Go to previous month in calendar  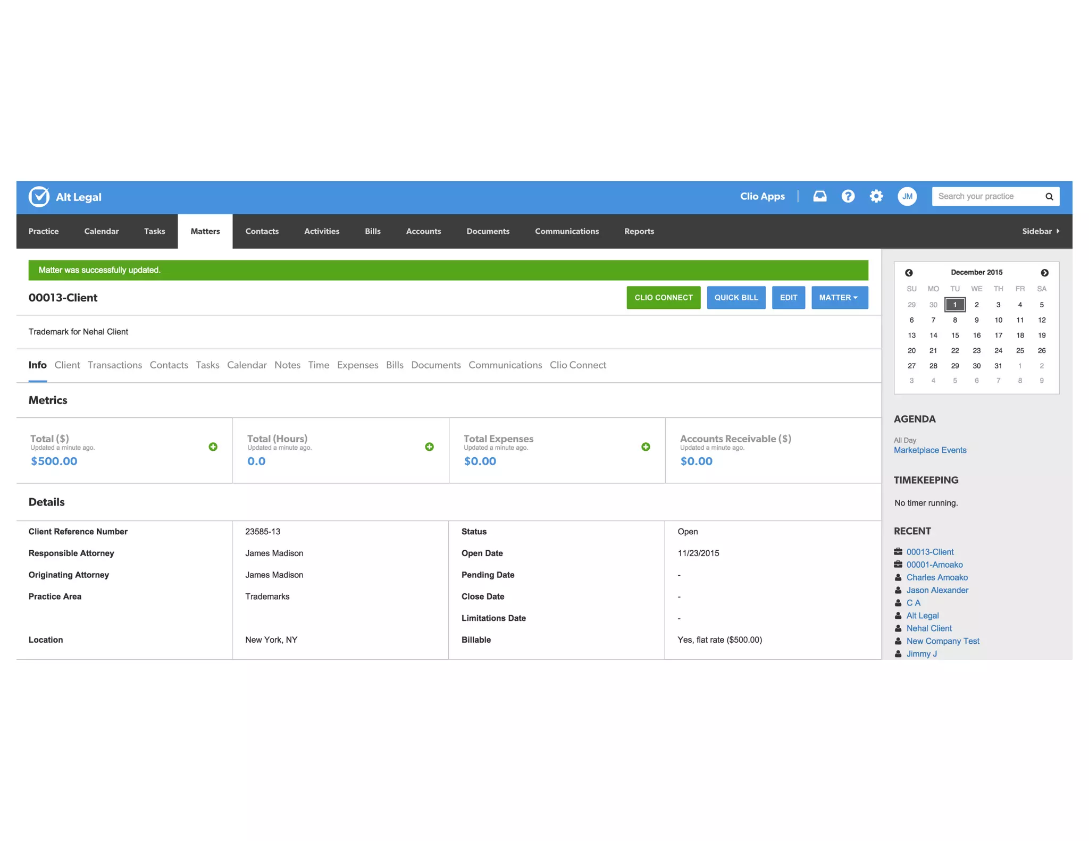(x=909, y=273)
